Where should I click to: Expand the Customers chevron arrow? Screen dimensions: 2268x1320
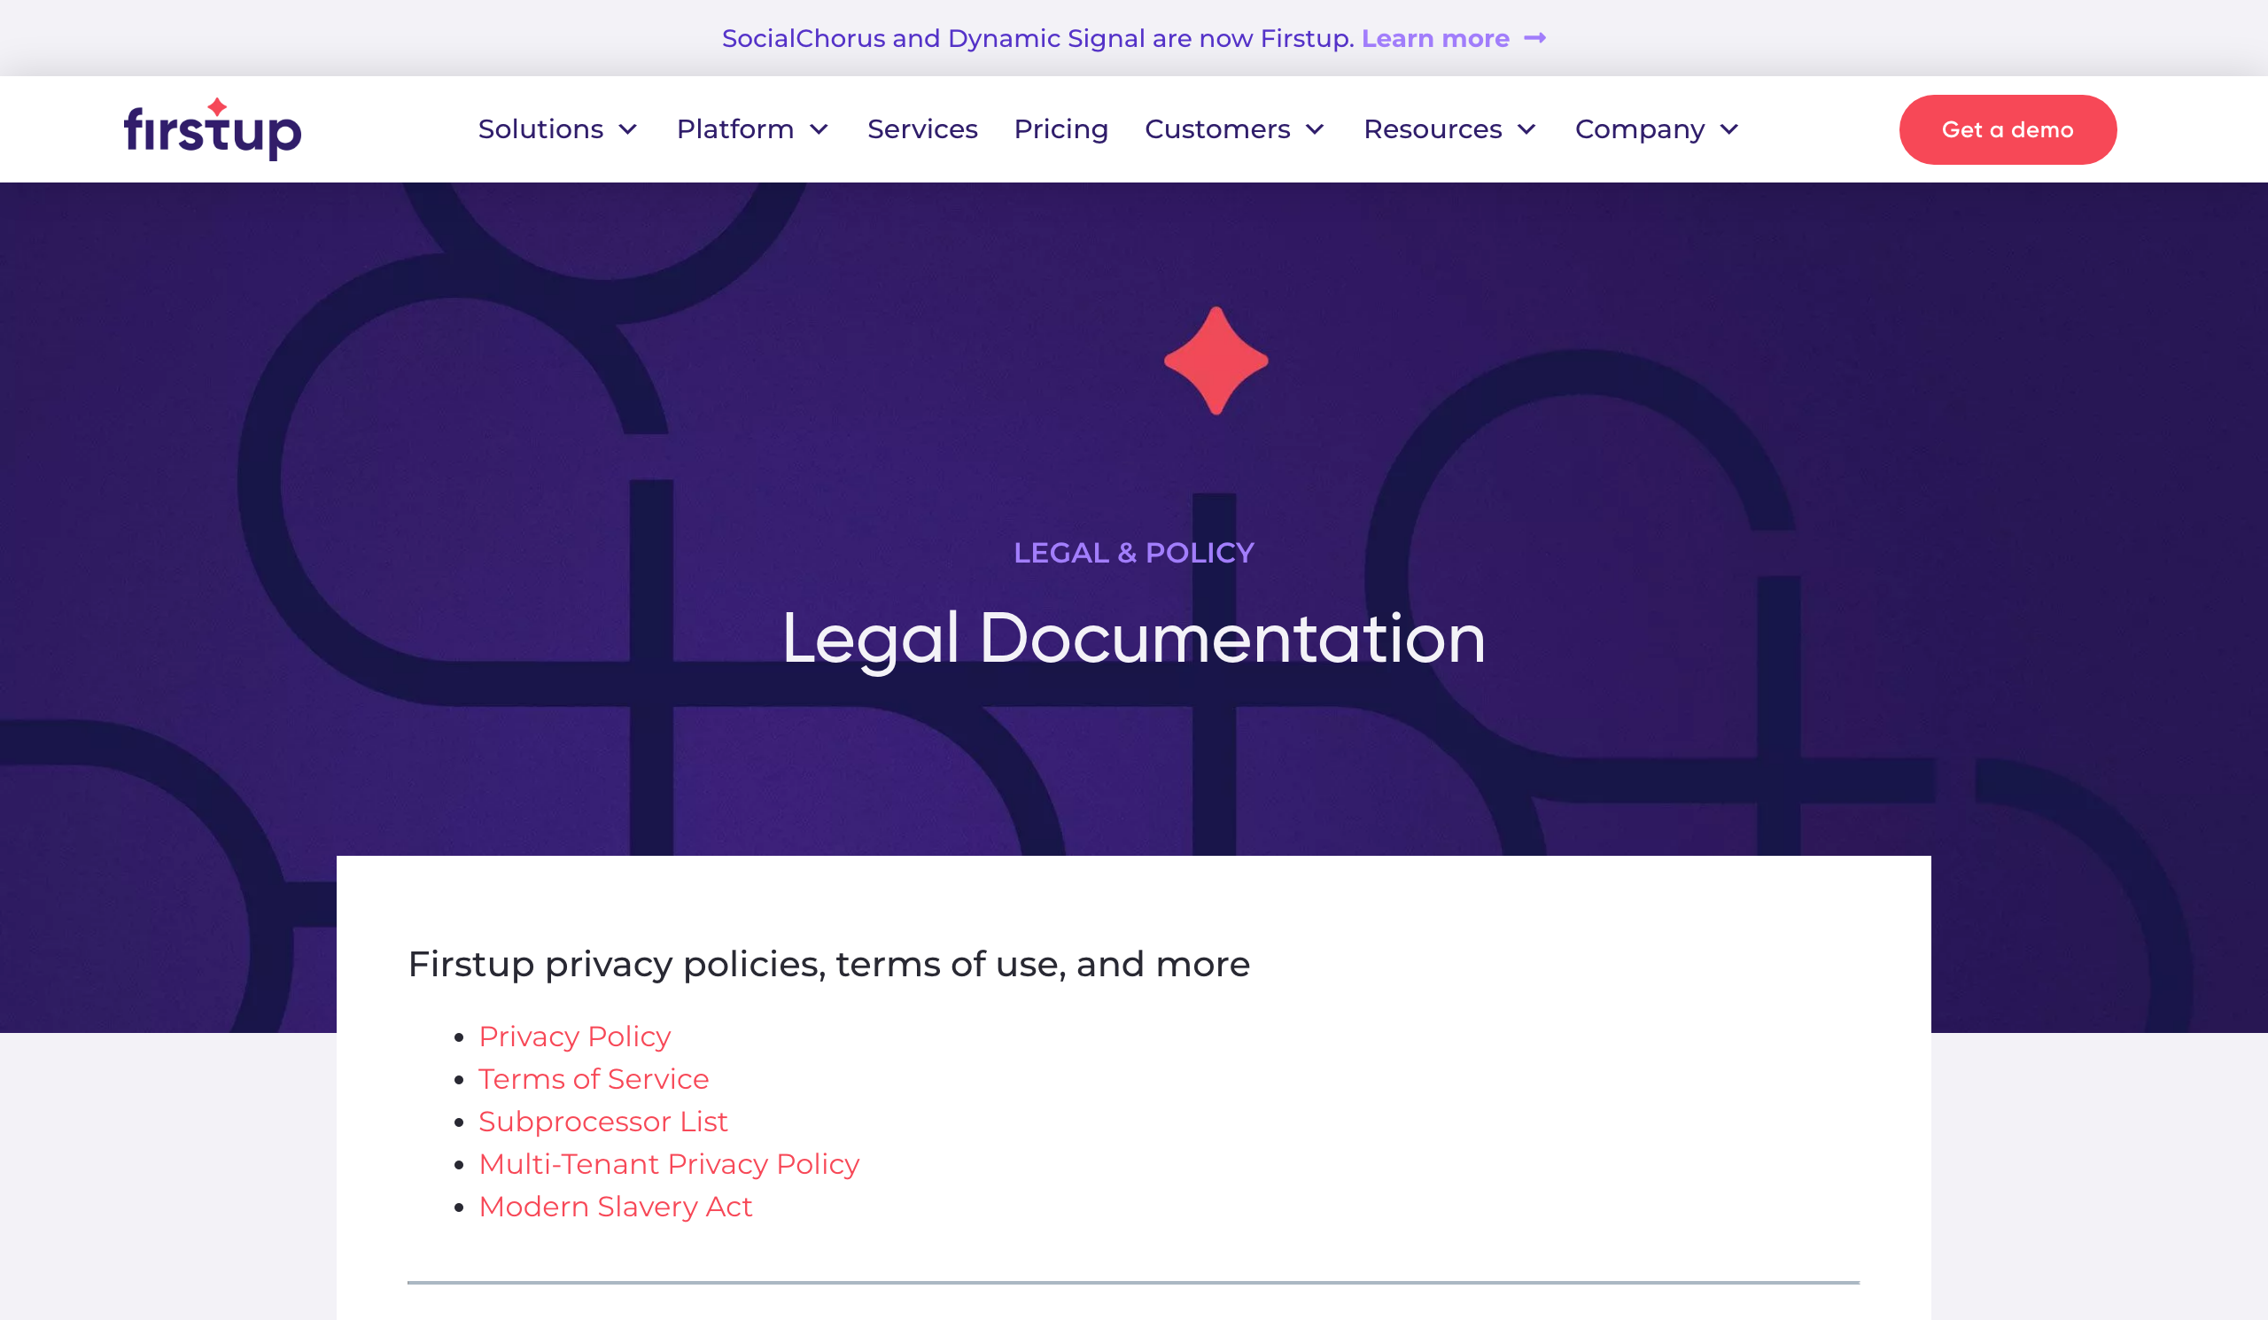[1315, 129]
